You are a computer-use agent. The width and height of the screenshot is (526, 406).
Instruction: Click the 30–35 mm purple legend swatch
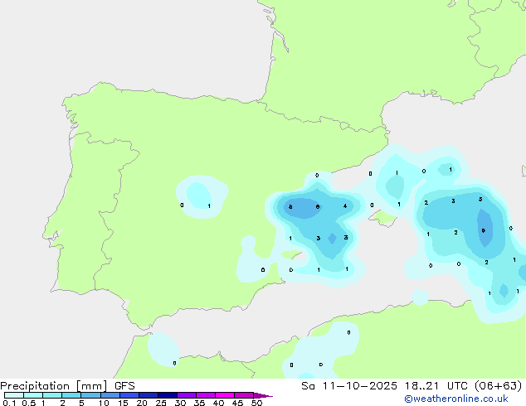pyautogui.click(x=187, y=395)
